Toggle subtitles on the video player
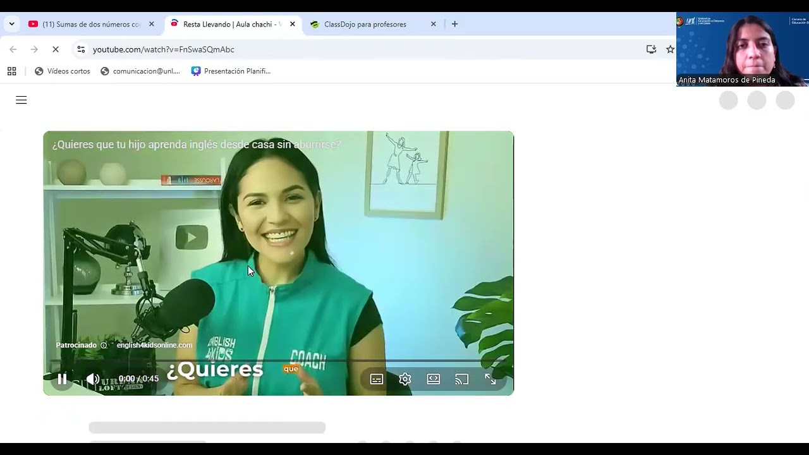This screenshot has height=455, width=809. 377,379
